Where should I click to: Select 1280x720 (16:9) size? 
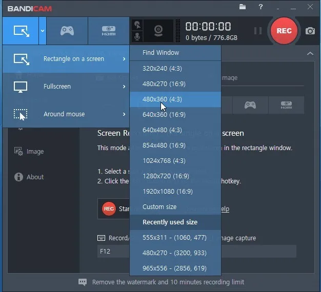(175, 176)
